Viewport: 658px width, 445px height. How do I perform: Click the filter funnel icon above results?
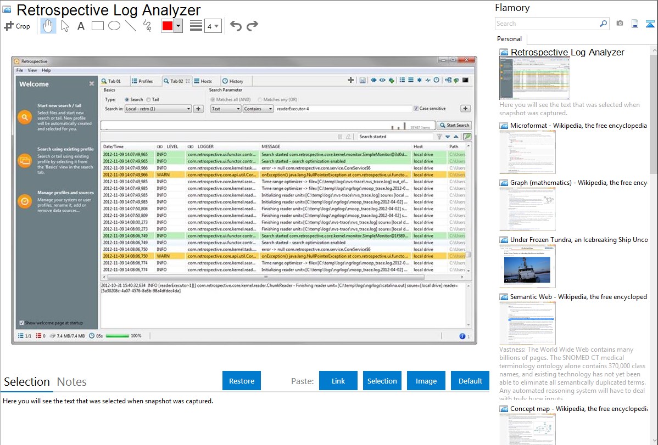(439, 136)
